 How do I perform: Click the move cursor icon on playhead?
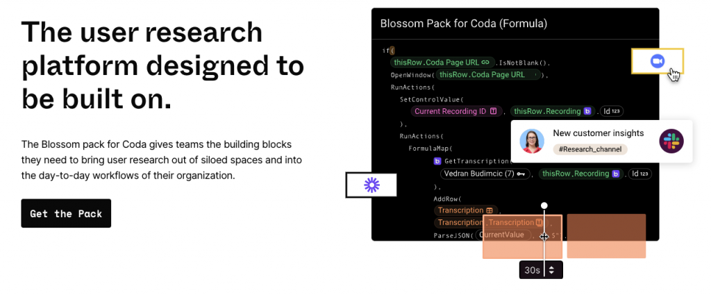(544, 236)
